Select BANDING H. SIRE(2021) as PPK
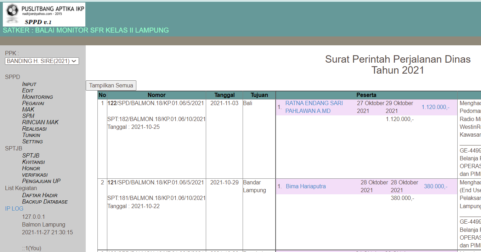481x252 pixels. coord(42,61)
